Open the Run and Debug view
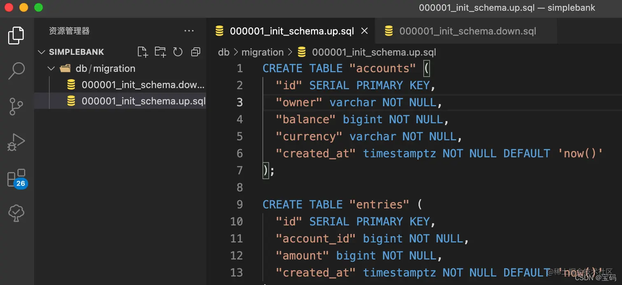Image resolution: width=622 pixels, height=285 pixels. tap(16, 142)
